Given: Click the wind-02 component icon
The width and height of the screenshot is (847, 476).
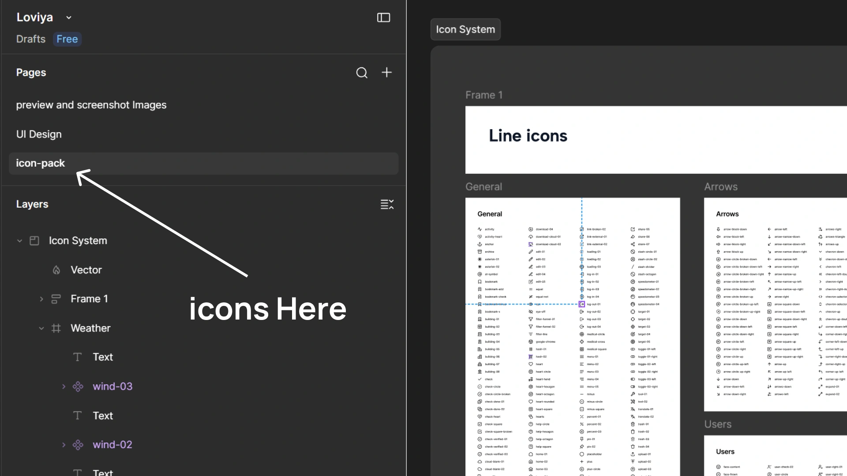Looking at the screenshot, I should point(78,445).
